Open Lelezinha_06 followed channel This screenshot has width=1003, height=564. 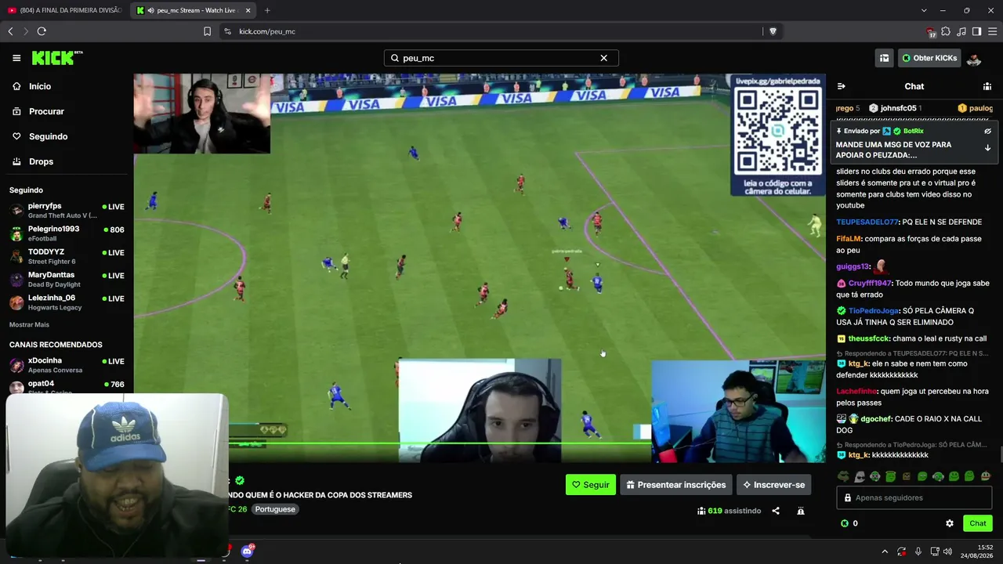click(67, 302)
